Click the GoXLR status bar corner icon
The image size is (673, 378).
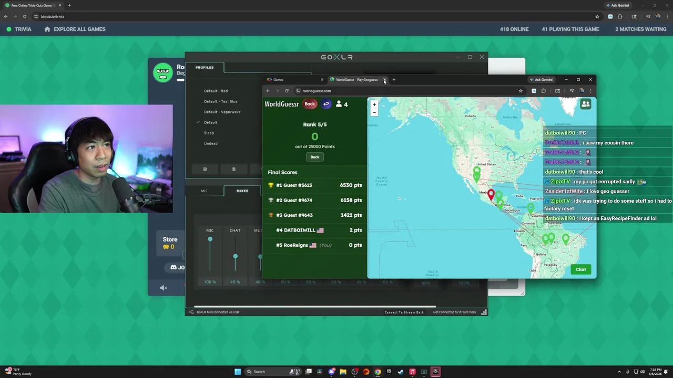(x=484, y=312)
